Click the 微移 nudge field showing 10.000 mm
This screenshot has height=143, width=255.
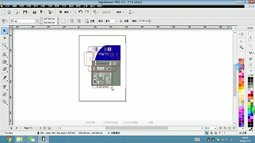click(x=143, y=21)
